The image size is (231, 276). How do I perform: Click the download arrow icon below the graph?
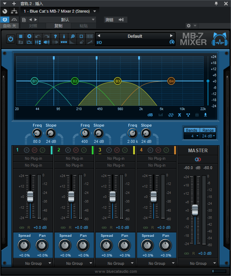click(205, 115)
